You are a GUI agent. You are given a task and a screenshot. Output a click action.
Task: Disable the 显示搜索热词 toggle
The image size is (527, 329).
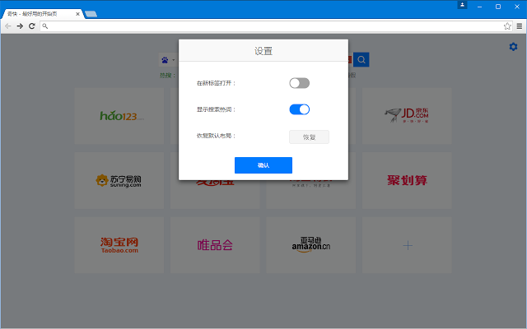click(x=299, y=109)
